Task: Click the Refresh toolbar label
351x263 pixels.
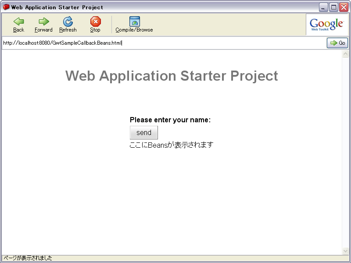Action: [x=68, y=30]
